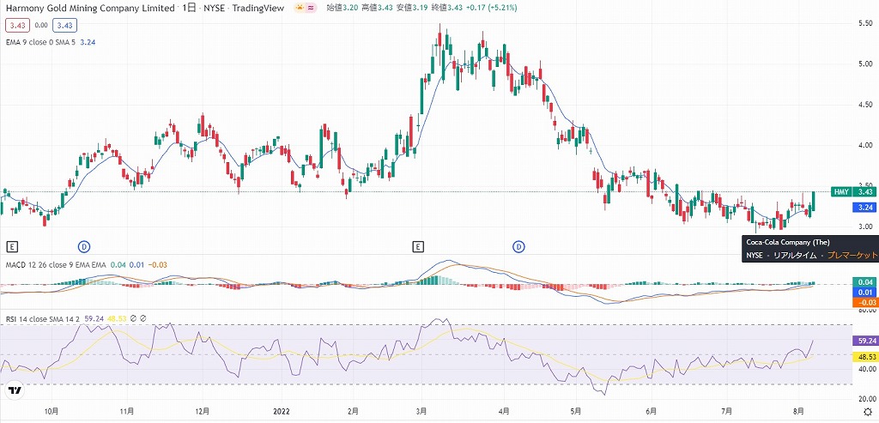Click the dividend D marker near April
Viewport: 879px width, 423px height.
tap(518, 247)
